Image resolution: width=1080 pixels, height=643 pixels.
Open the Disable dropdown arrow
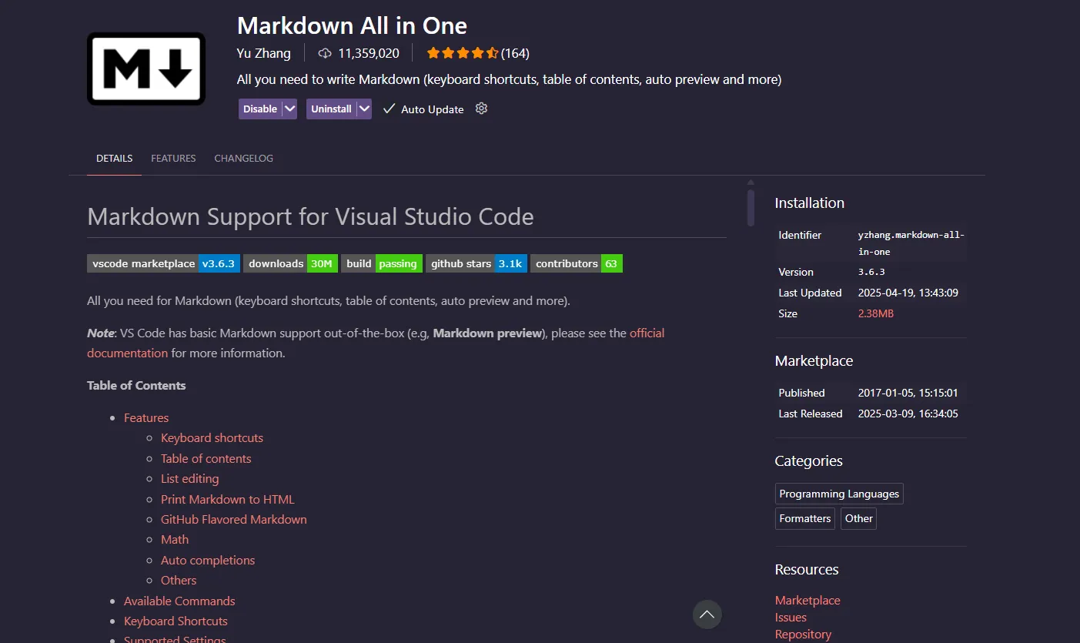[289, 109]
